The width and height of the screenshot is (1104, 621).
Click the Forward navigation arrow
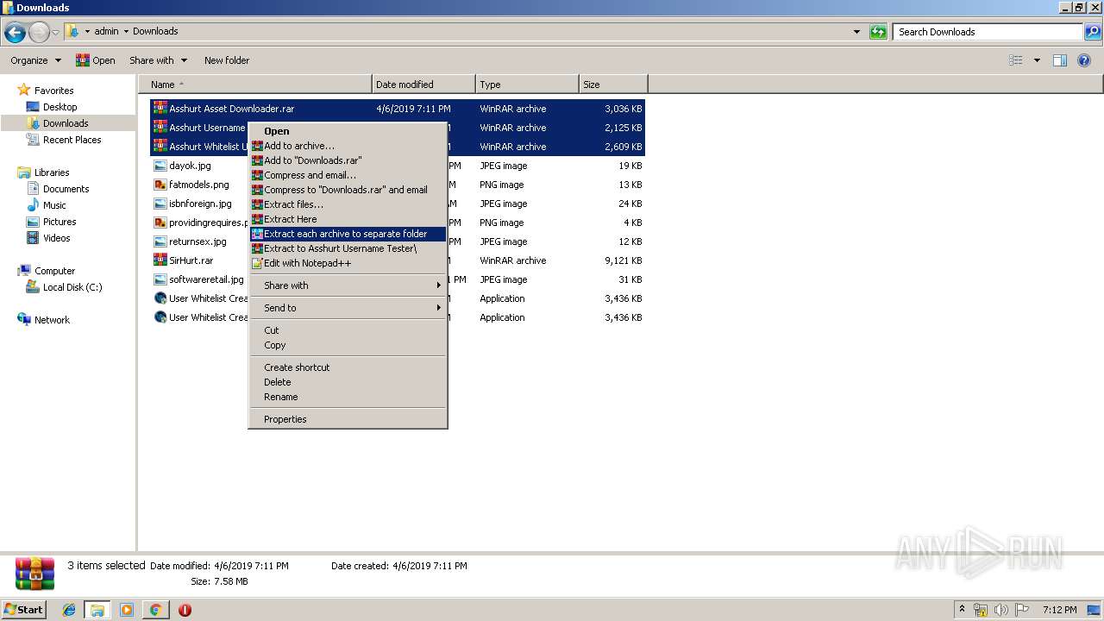(x=39, y=32)
